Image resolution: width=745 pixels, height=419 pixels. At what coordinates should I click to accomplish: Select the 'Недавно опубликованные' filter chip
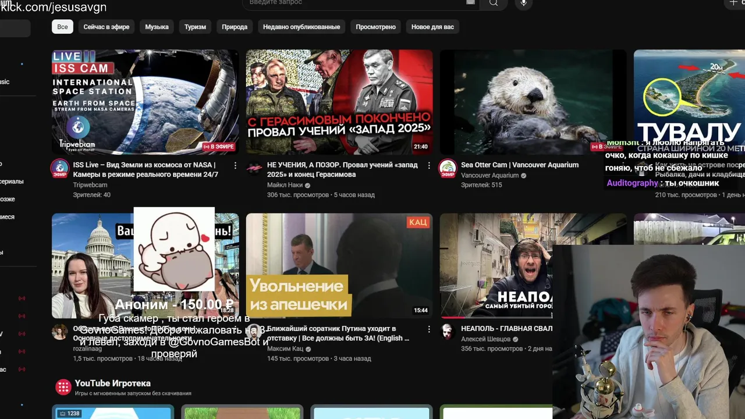coord(301,27)
